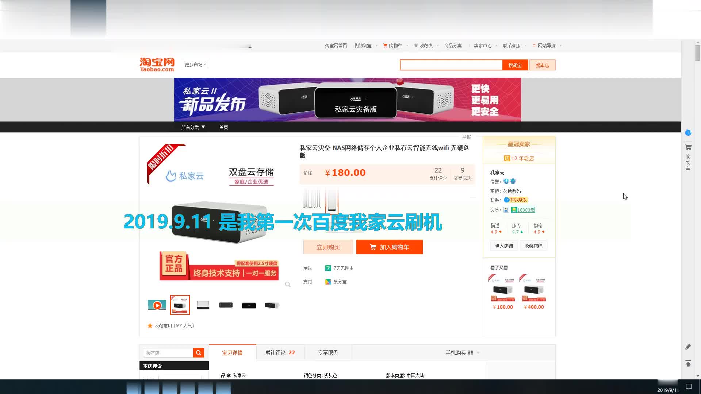The width and height of the screenshot is (701, 394).
Task: Click the blue Wangwang chat icon in sidebar
Action: (x=688, y=132)
